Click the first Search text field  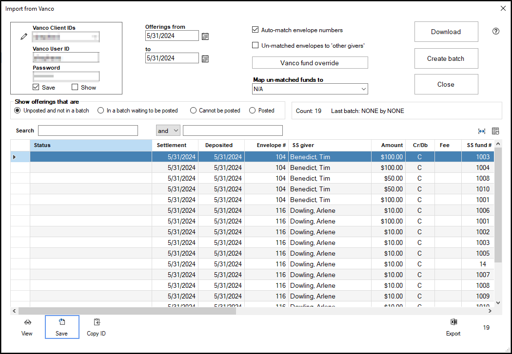(x=88, y=130)
